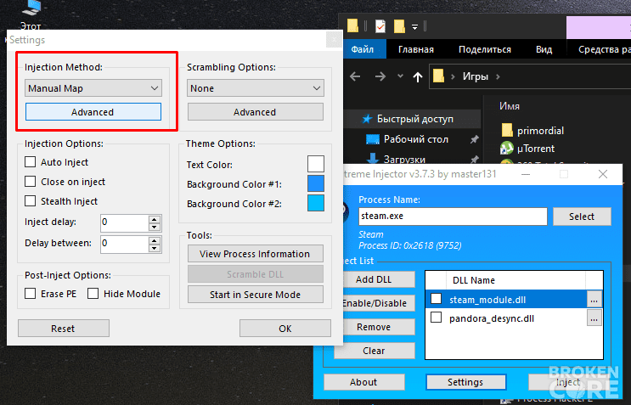Image resolution: width=631 pixels, height=405 pixels.
Task: Click Advanced under Injection Method
Action: click(x=93, y=112)
